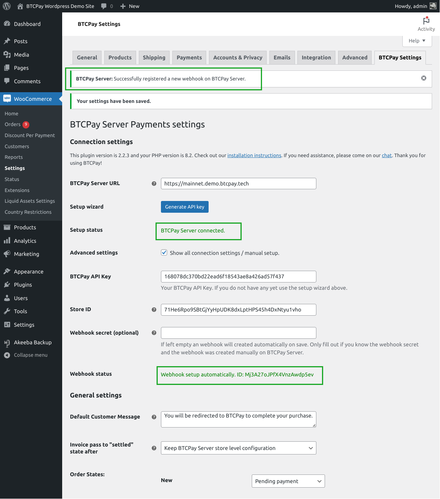Click the sidebar Settings sliders icon
Image resolution: width=440 pixels, height=499 pixels.
7,325
